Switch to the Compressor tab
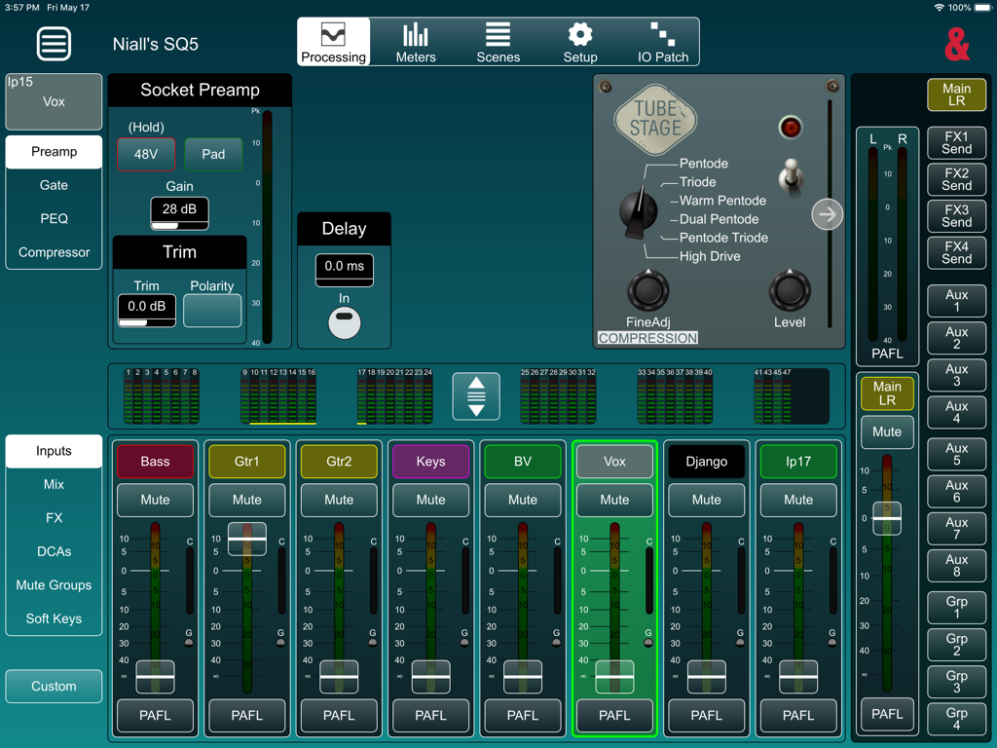Image resolution: width=997 pixels, height=748 pixels. [x=54, y=252]
